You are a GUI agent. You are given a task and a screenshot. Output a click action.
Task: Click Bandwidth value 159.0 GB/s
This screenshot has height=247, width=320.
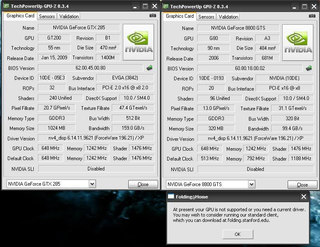click(133, 128)
